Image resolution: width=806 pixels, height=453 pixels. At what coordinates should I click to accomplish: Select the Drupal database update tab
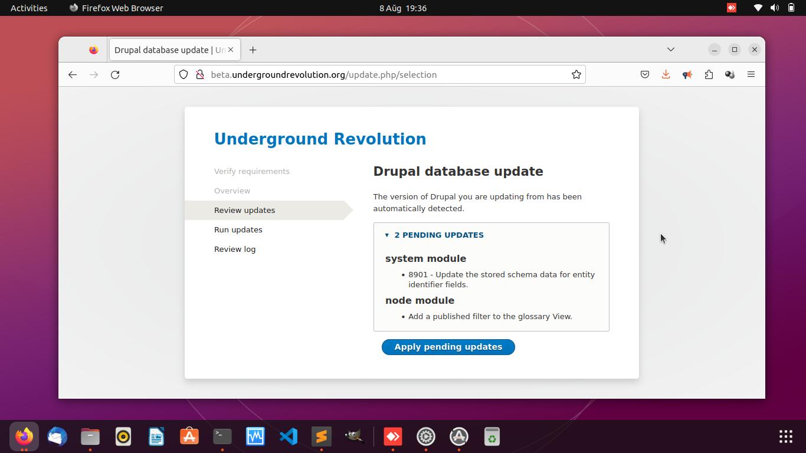tap(174, 50)
